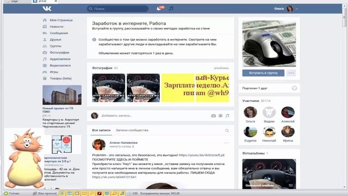Open Алена Налимова's post avatar
Screen dimensions: 348x196
pos(99,145)
